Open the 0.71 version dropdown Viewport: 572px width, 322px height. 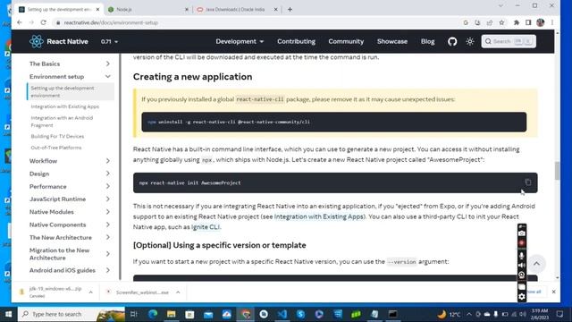[109, 42]
